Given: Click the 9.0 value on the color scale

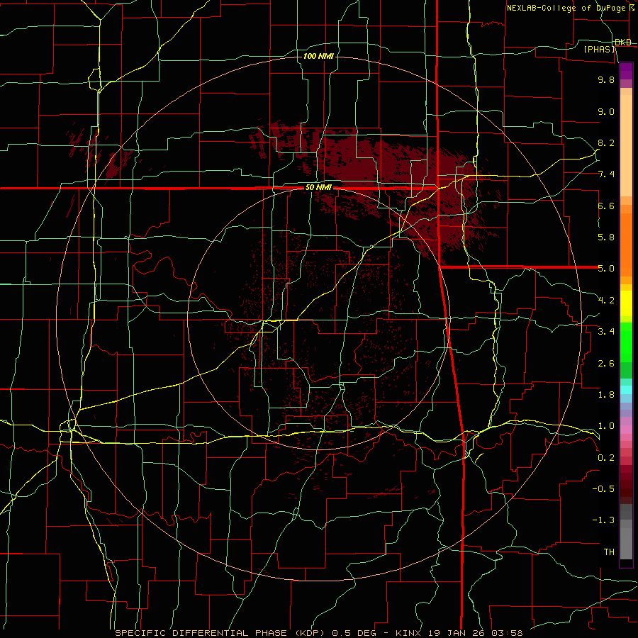Looking at the screenshot, I should pos(606,111).
